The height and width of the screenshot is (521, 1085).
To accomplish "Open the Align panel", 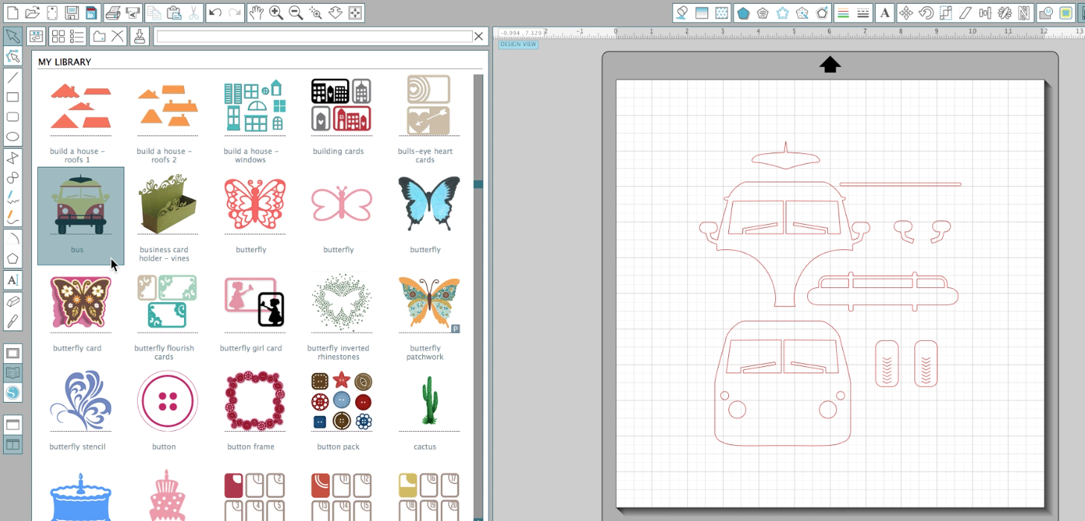I will [x=985, y=13].
